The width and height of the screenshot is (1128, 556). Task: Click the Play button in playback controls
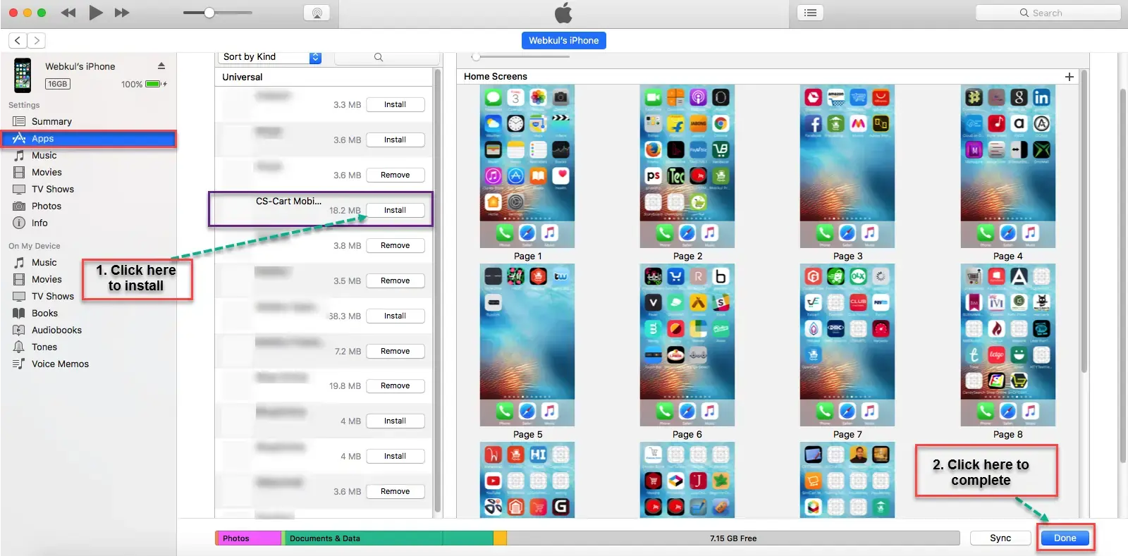(x=96, y=13)
